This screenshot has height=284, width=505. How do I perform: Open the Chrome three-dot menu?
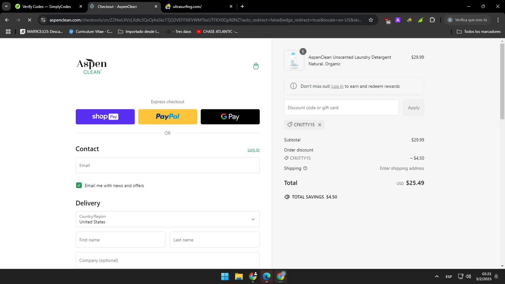coord(498,20)
